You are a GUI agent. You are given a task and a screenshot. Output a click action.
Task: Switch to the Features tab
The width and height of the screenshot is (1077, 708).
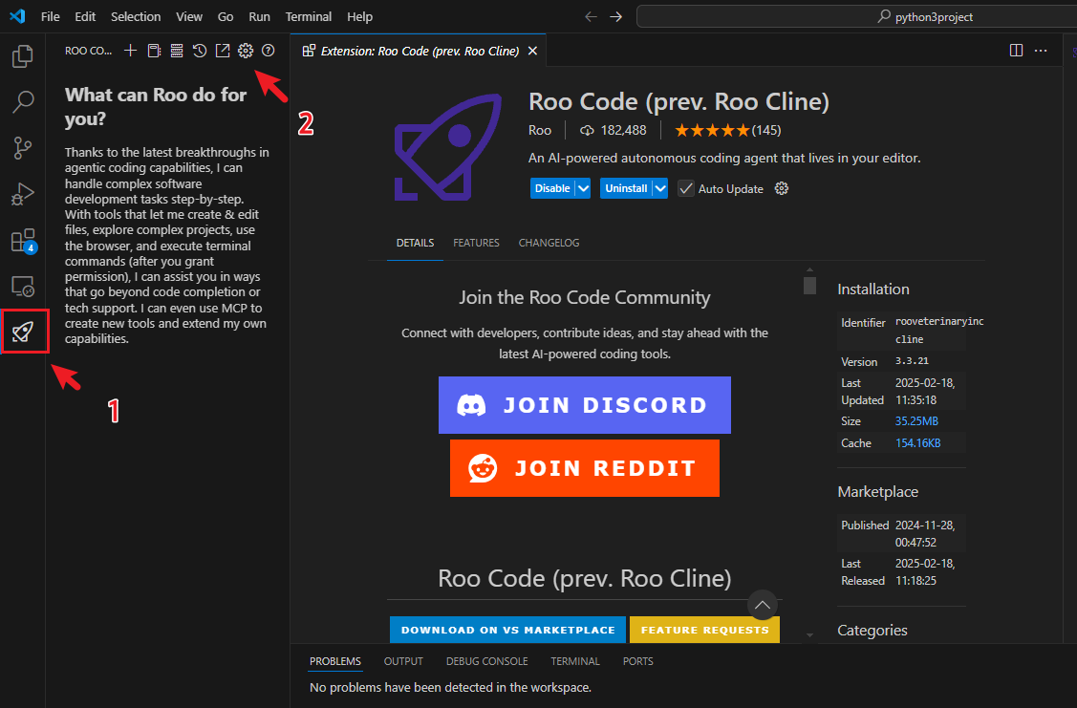476,243
